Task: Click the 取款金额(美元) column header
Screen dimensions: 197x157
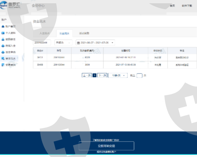Action: (x=87, y=51)
